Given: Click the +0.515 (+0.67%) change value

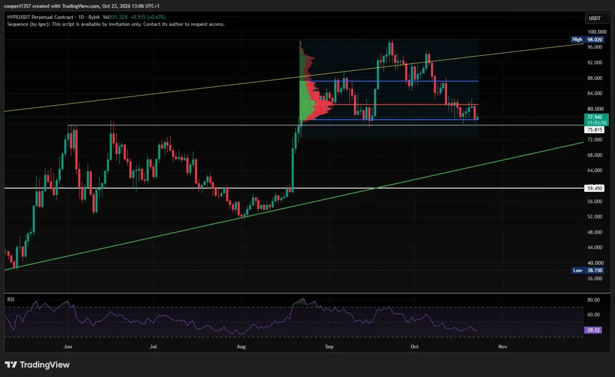Looking at the screenshot, I should click(x=148, y=17).
